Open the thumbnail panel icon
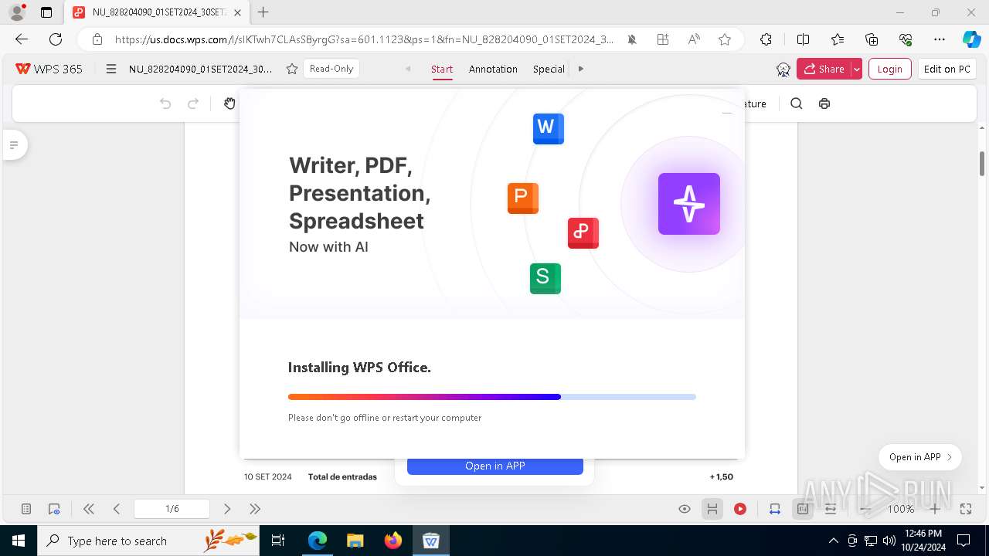989x556 pixels. tap(26, 509)
